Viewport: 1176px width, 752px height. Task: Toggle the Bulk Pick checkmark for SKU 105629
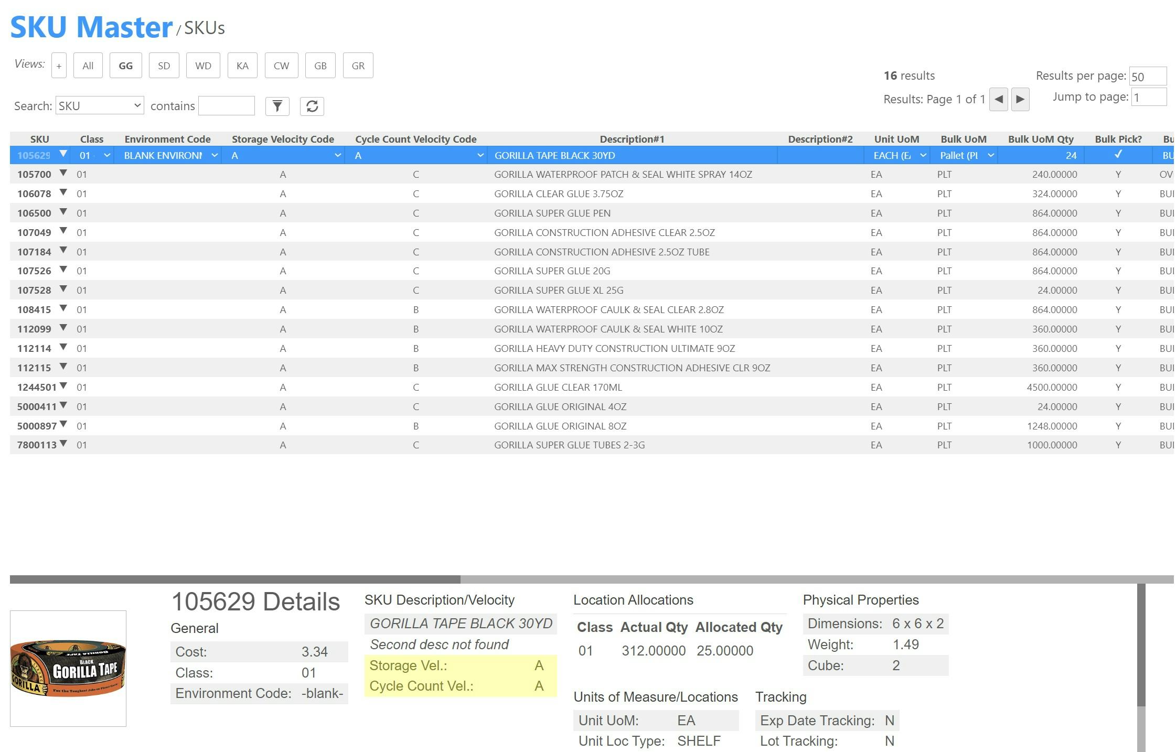[1118, 155]
